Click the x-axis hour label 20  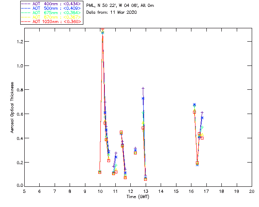pyautogui.click(x=252, y=191)
